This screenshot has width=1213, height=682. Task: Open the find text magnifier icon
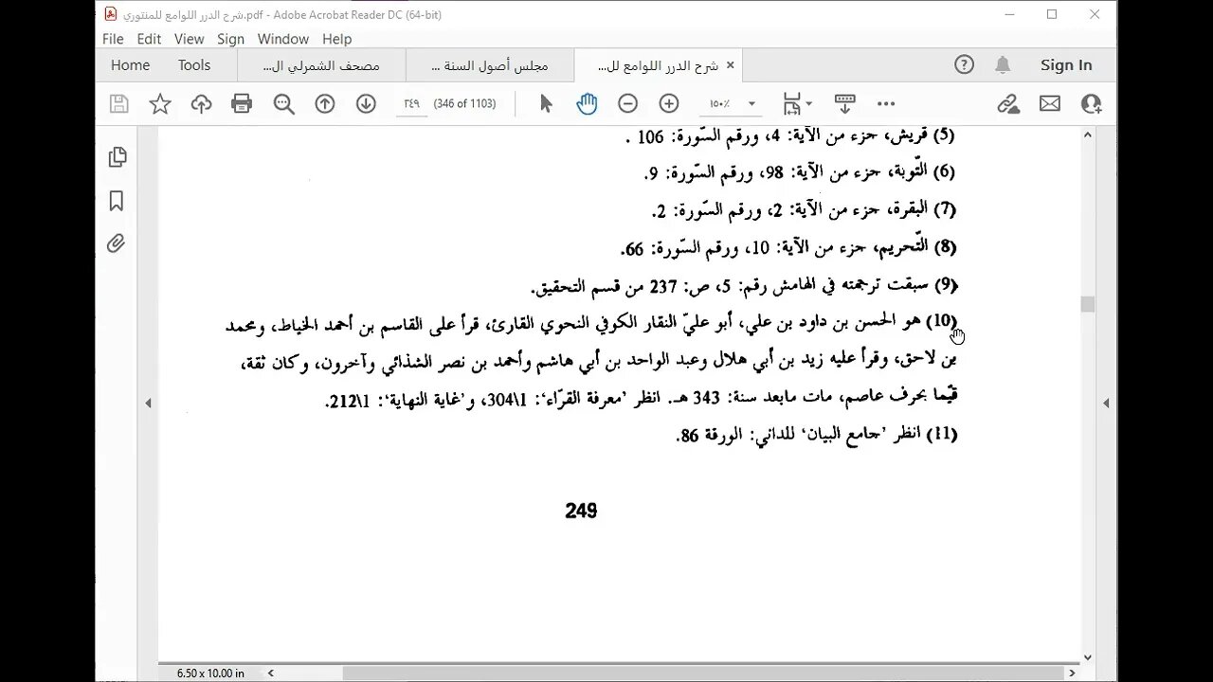(x=283, y=104)
